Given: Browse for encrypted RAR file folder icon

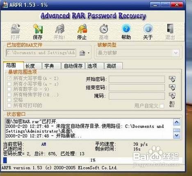Looking at the screenshot, I should pyautogui.click(x=82, y=53).
